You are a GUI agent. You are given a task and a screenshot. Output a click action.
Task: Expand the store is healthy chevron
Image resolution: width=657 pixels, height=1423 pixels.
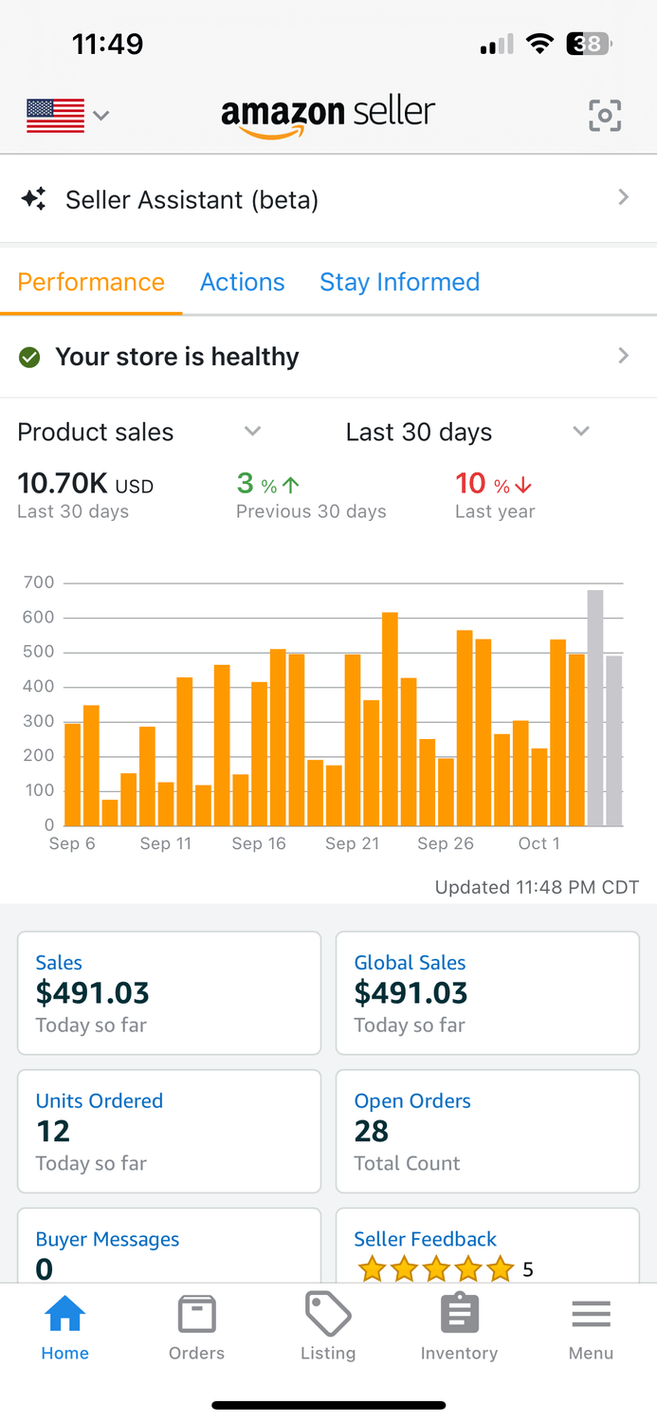pyautogui.click(x=623, y=356)
